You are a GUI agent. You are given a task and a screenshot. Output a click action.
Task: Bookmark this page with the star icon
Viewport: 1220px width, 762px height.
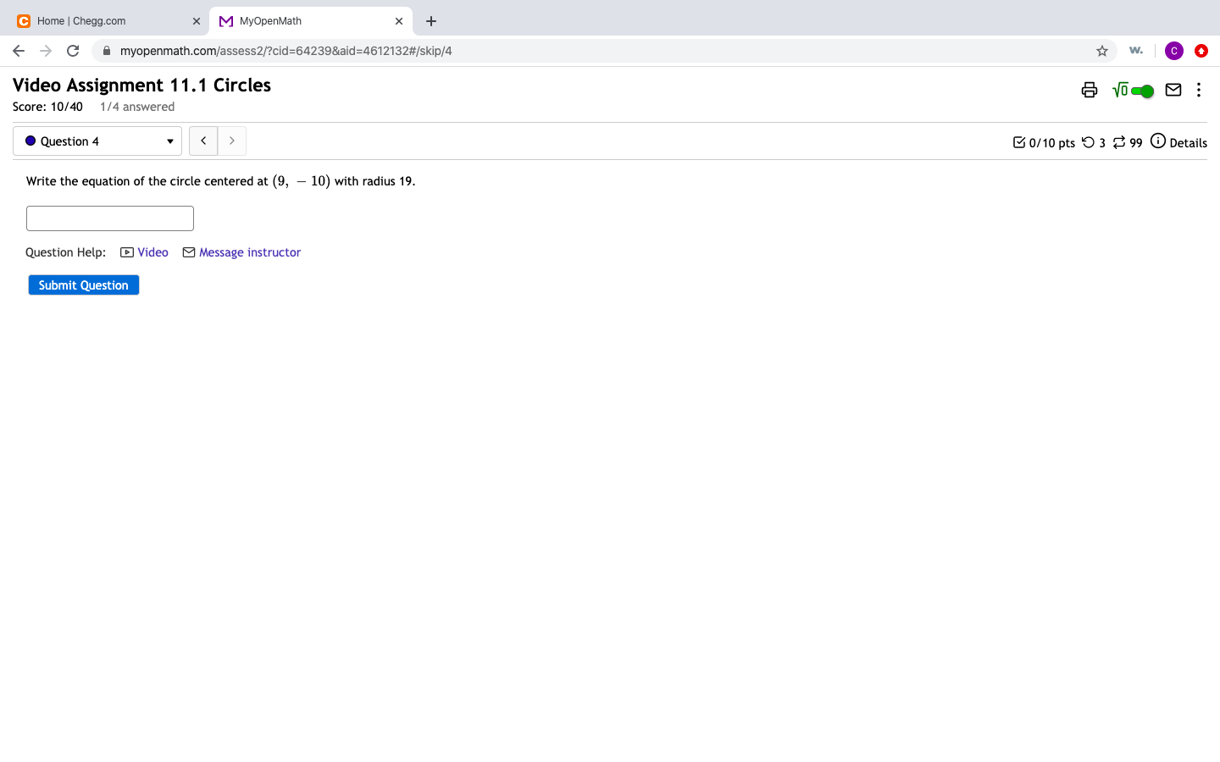click(x=1102, y=51)
